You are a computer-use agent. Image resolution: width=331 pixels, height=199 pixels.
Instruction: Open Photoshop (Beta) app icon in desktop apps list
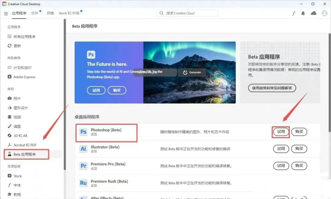(x=83, y=132)
